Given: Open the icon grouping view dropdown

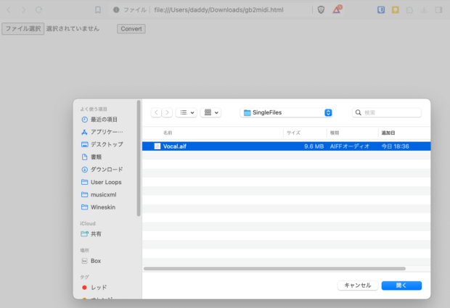Looking at the screenshot, I should point(210,113).
